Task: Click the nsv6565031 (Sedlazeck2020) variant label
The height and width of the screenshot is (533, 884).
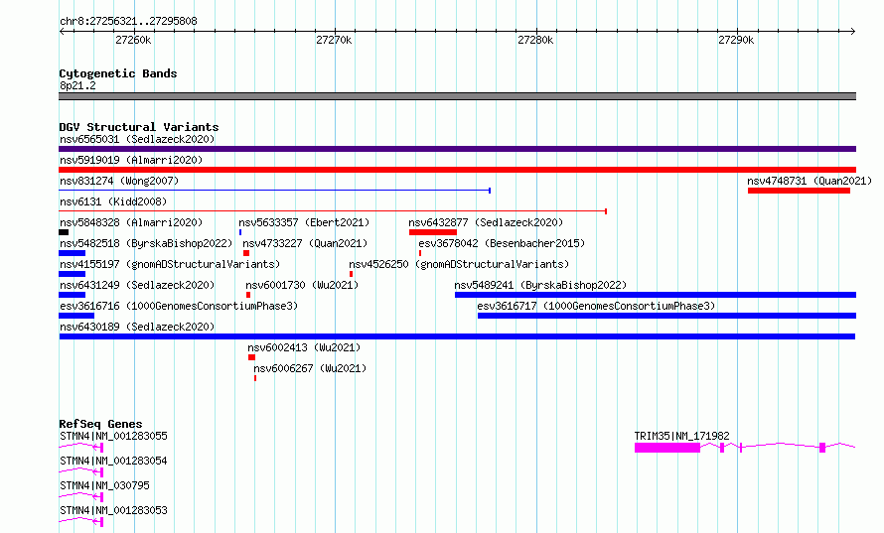Action: tap(137, 139)
